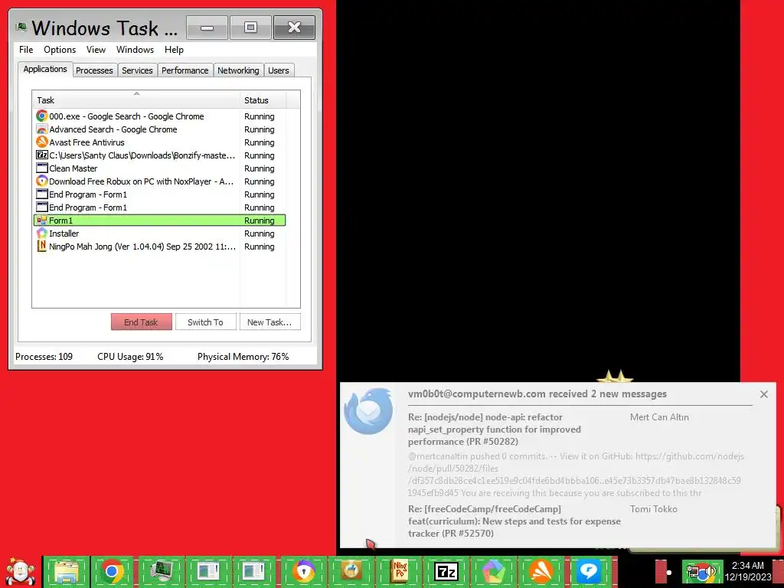This screenshot has height=588, width=784.
Task: Click the Thunderbird icon in the notification
Action: [x=368, y=411]
